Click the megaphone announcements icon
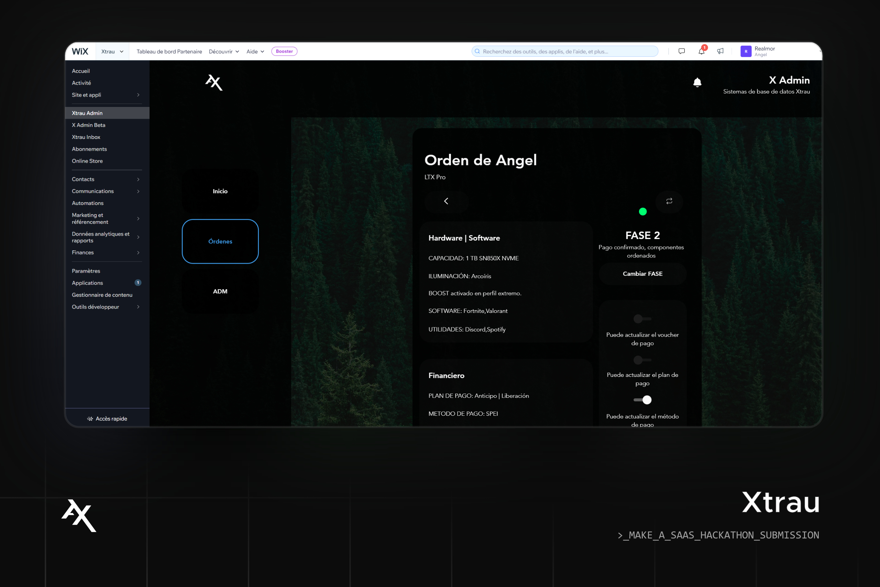Viewport: 880px width, 587px height. point(720,51)
